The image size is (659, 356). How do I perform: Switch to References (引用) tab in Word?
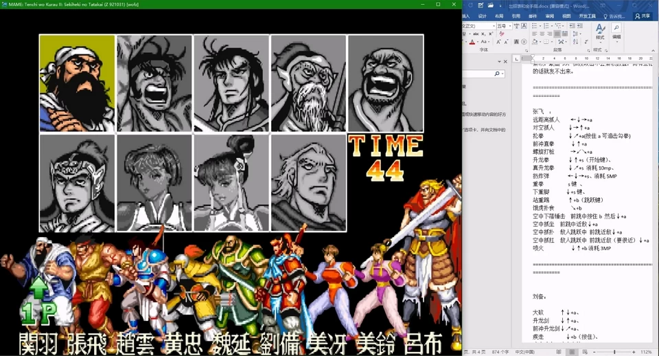pos(516,16)
